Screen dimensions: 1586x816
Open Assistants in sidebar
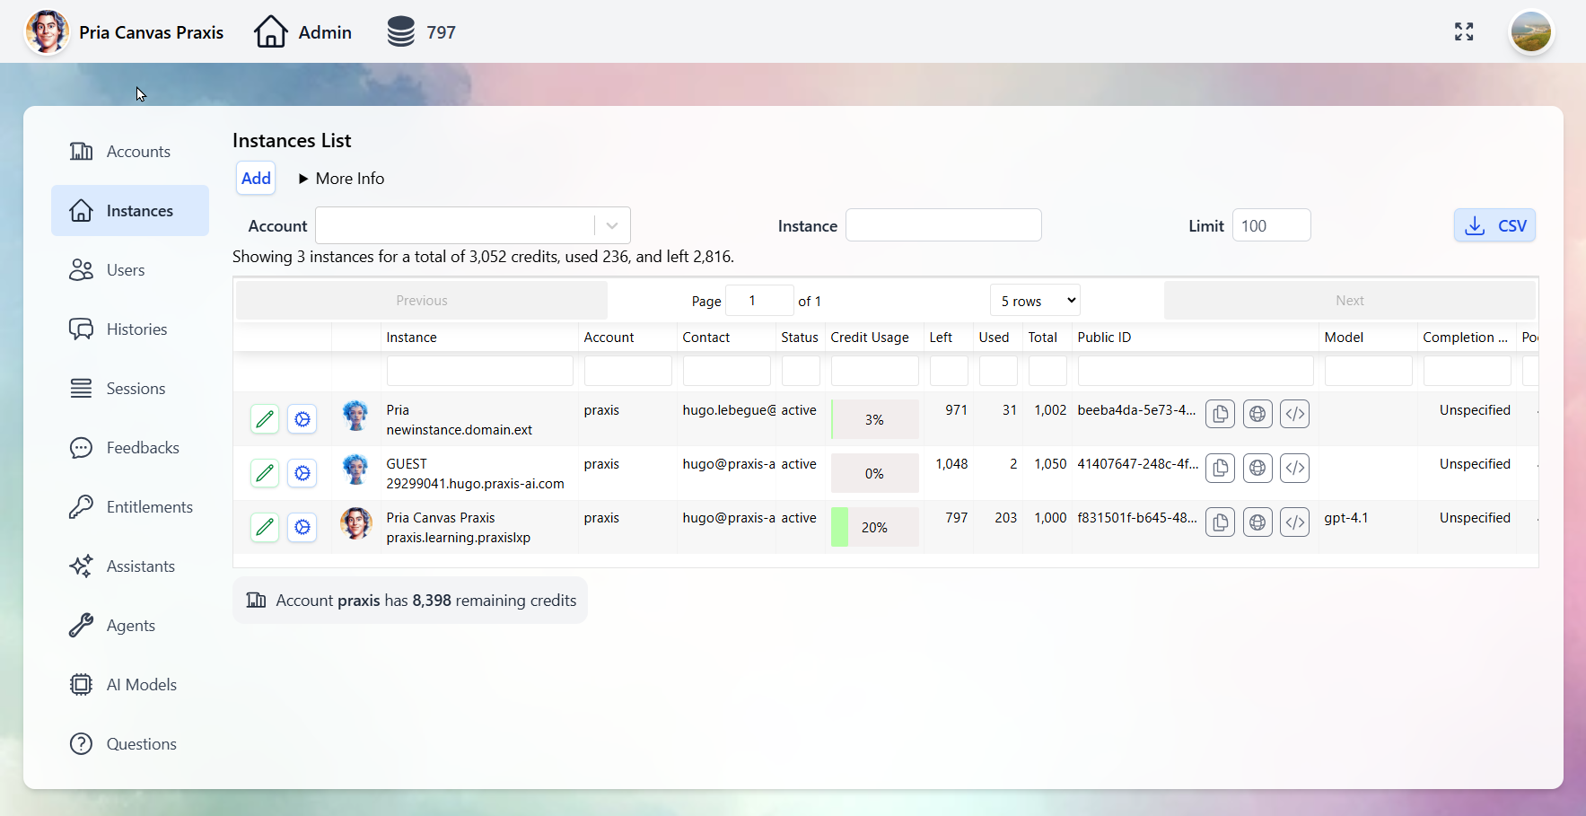click(130, 566)
